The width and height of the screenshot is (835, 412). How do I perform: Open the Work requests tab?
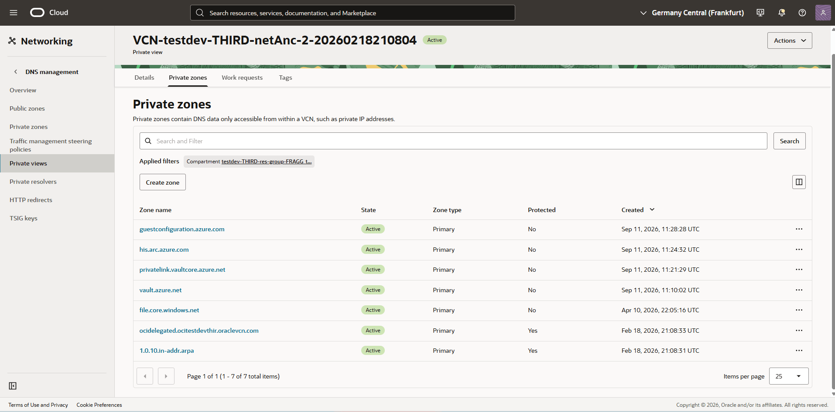coord(242,78)
